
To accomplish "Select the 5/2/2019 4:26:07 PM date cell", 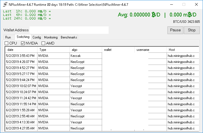I will [x=21, y=62].
